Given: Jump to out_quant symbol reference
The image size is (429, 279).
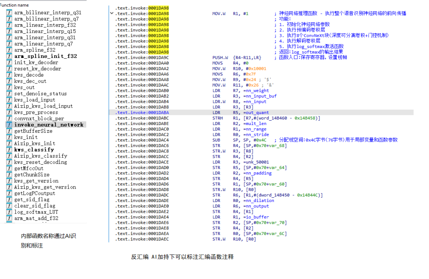Looking at the screenshot, I should click(257, 113).
